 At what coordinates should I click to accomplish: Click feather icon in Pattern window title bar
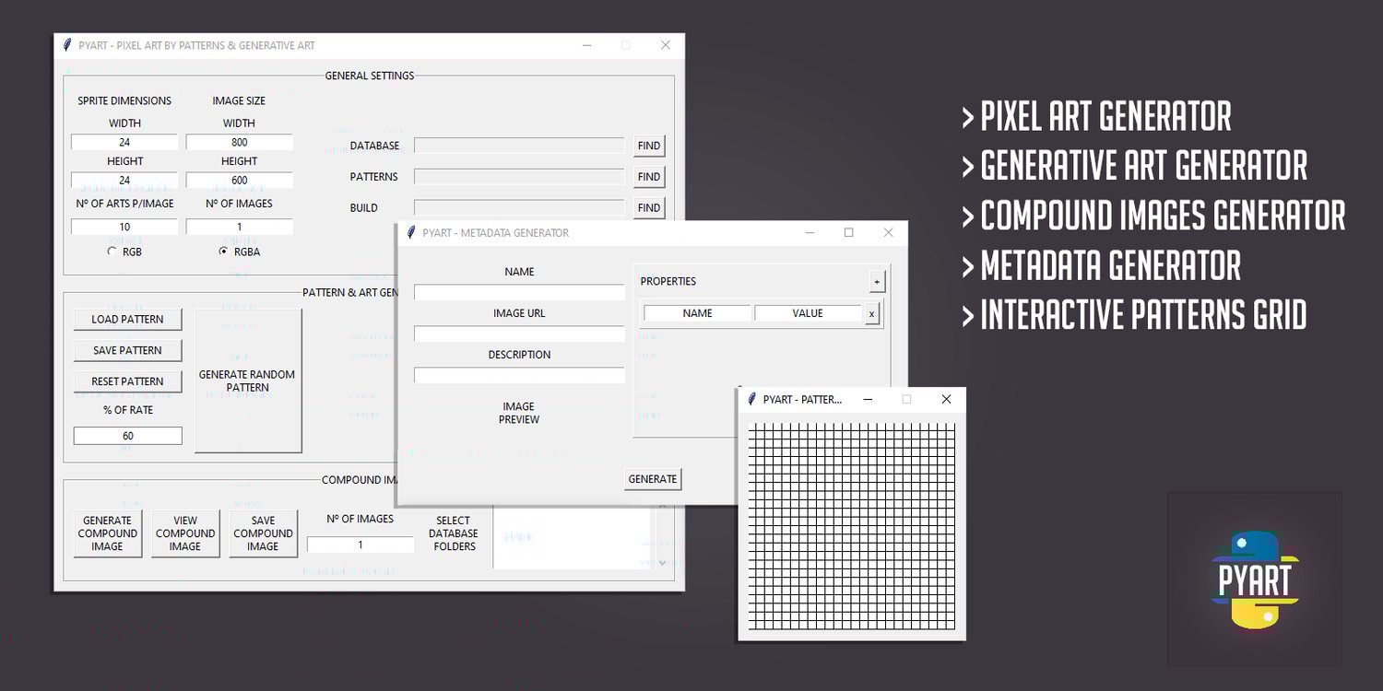[751, 399]
